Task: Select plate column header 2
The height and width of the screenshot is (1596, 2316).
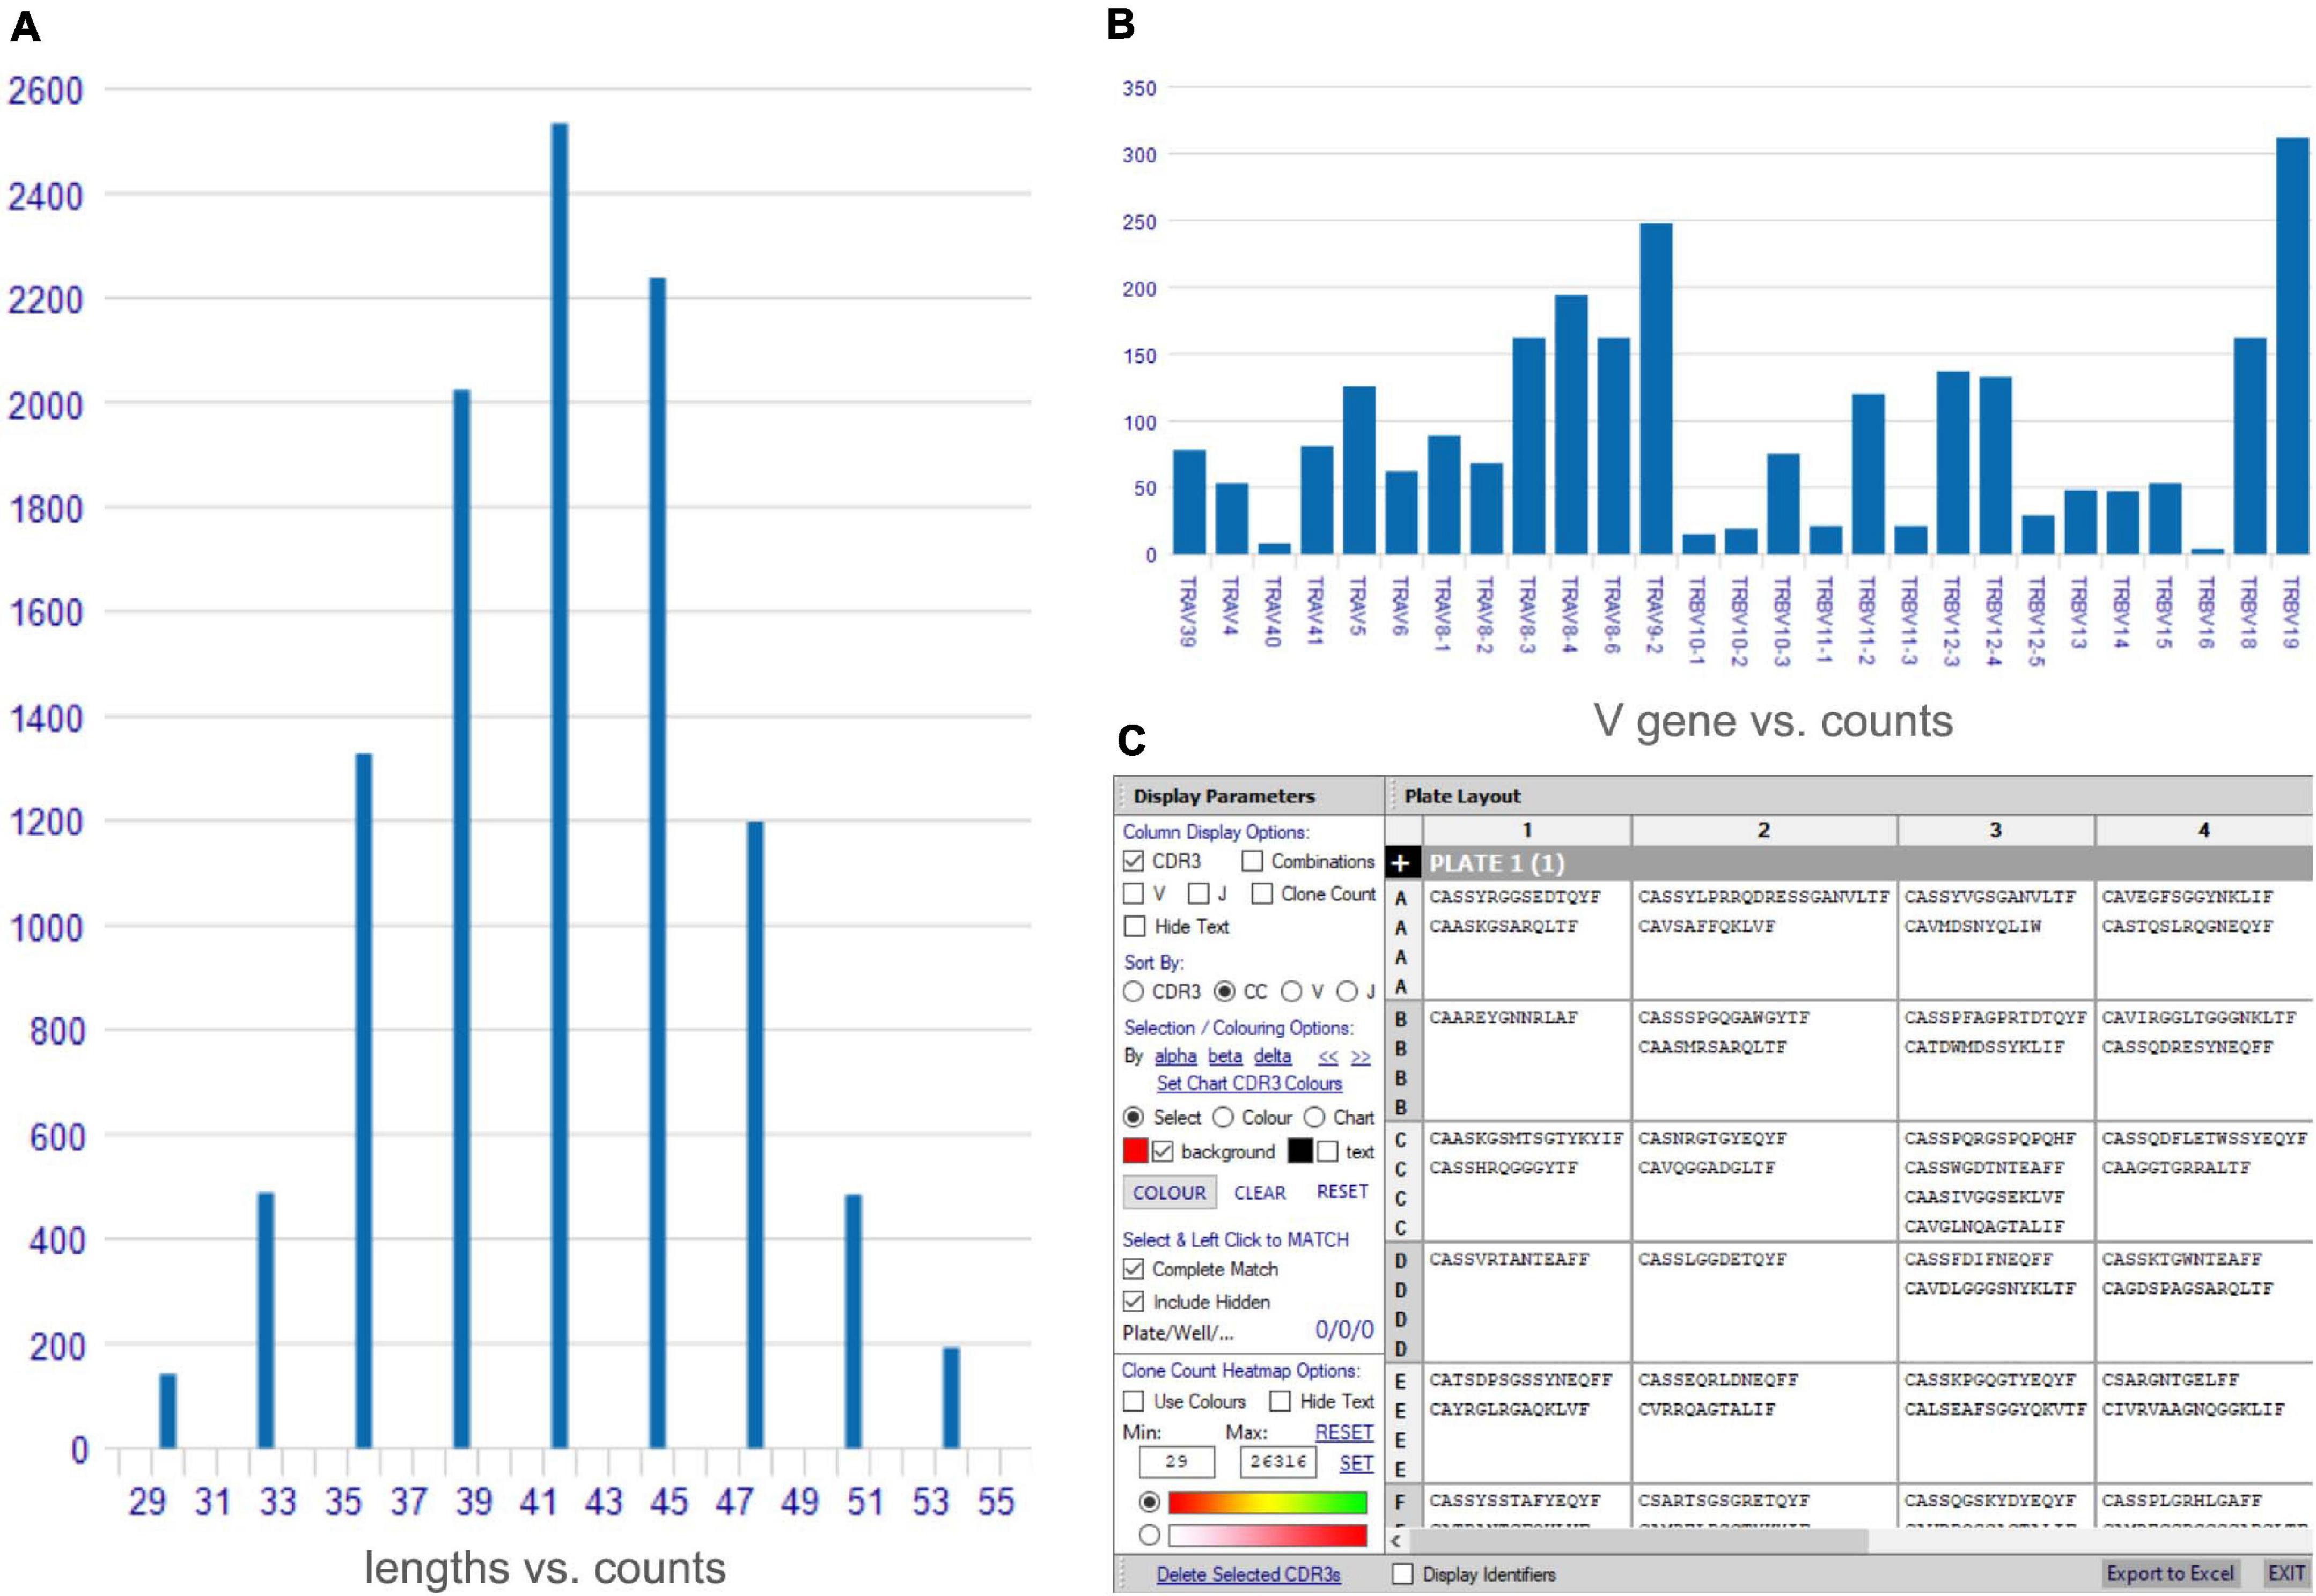Action: coord(1764,830)
